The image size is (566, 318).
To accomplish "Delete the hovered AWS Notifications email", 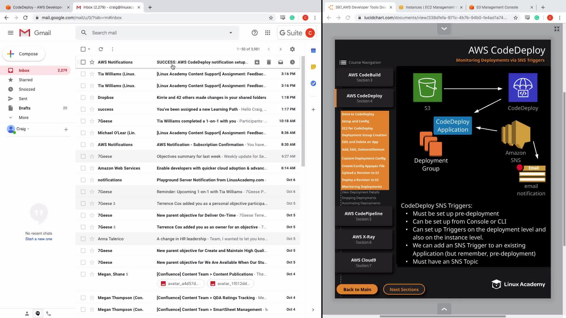I will [269, 62].
